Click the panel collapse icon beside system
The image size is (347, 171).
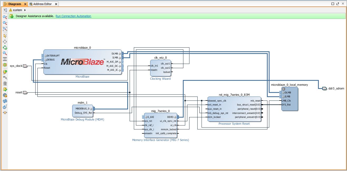tap(5, 10)
